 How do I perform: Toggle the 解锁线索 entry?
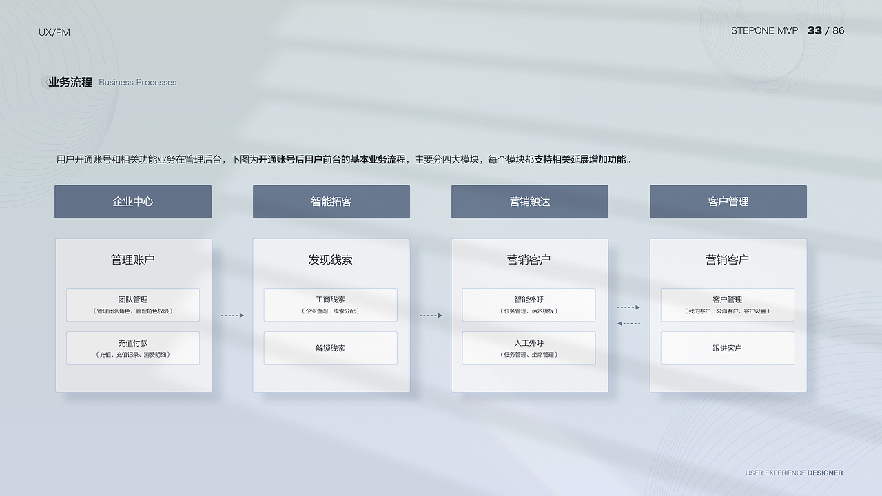point(331,348)
